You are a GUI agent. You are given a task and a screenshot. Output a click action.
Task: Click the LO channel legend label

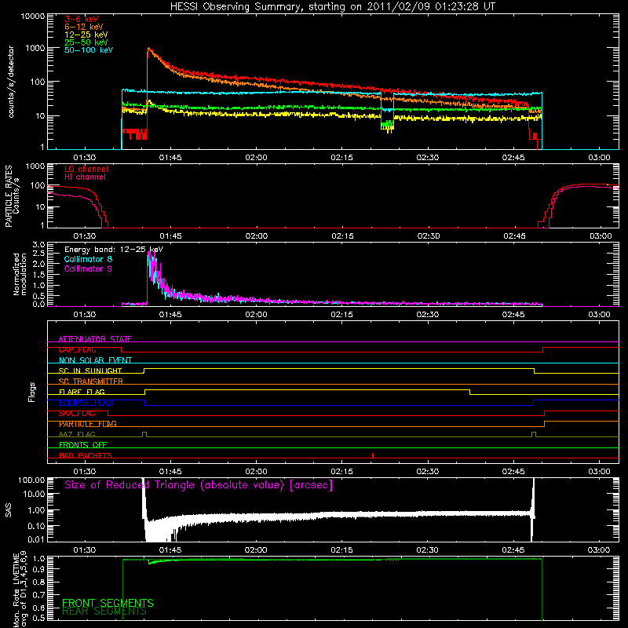(x=86, y=169)
